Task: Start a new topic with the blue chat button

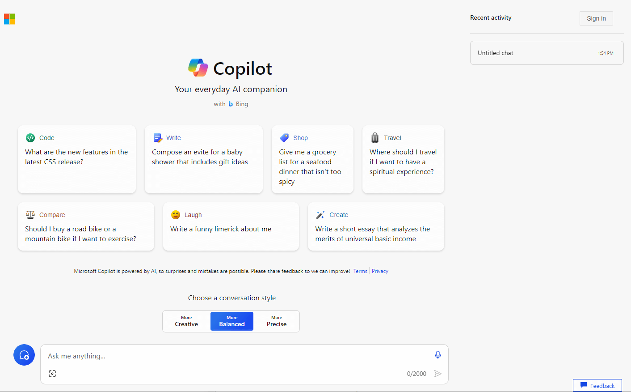Action: (24, 355)
